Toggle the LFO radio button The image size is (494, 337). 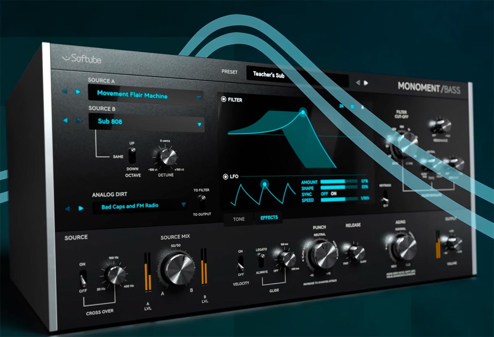[x=225, y=177]
